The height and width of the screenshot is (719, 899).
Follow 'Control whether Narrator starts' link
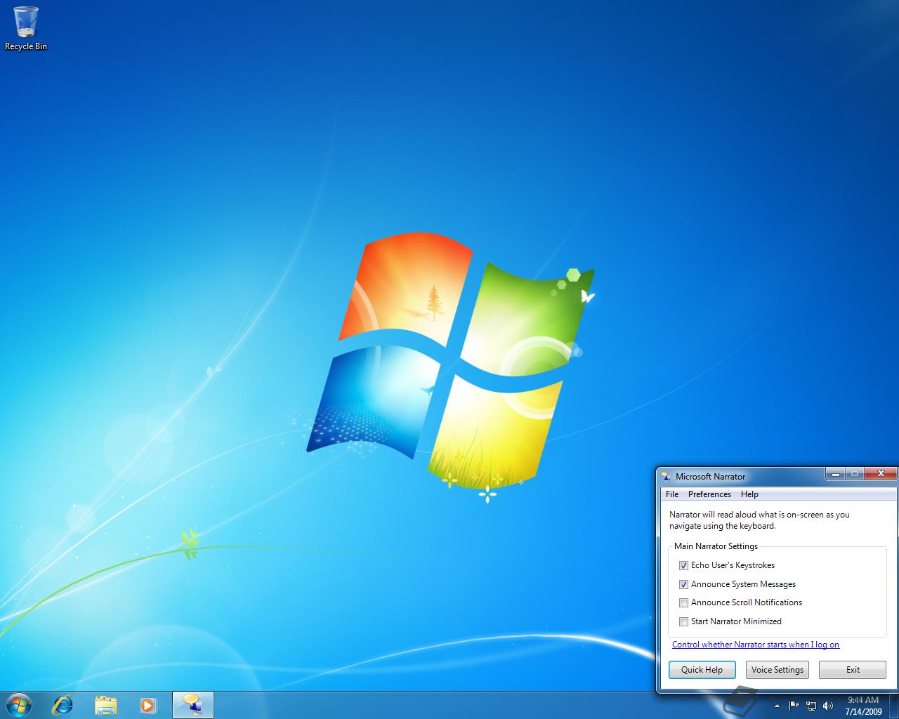(756, 645)
